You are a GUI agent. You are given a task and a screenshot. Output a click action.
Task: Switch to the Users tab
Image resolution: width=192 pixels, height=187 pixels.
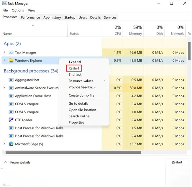(83, 18)
